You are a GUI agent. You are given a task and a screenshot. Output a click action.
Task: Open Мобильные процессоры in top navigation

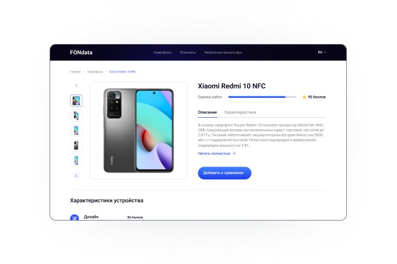click(223, 52)
